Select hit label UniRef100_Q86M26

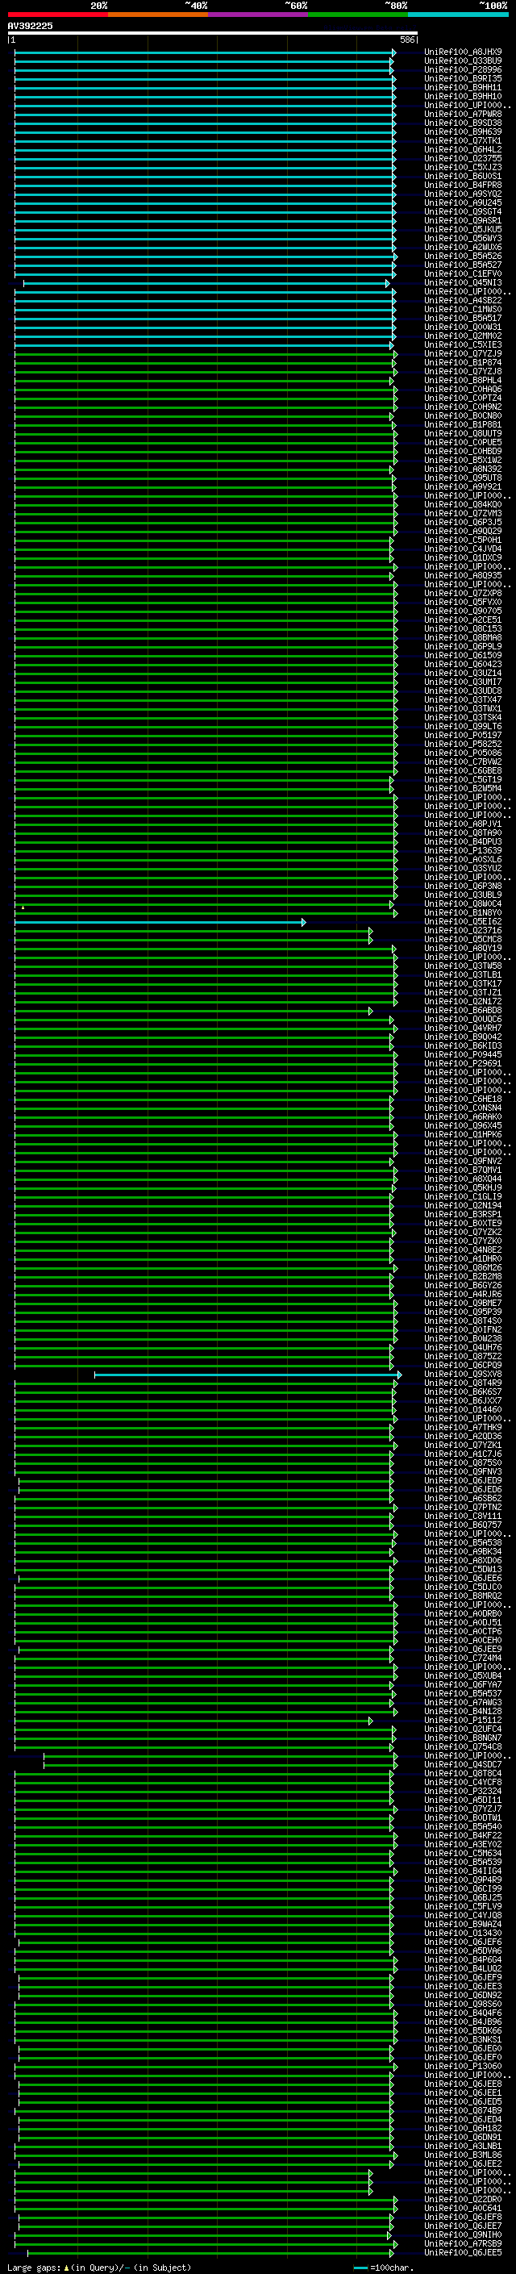click(463, 1267)
